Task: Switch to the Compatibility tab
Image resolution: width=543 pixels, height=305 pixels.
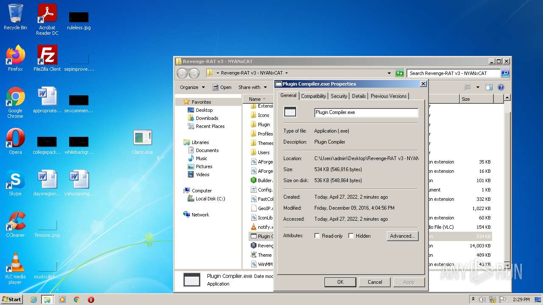Action: [313, 96]
